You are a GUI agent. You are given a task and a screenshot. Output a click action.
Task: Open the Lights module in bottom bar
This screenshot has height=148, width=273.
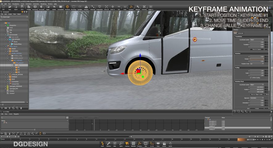(121, 144)
